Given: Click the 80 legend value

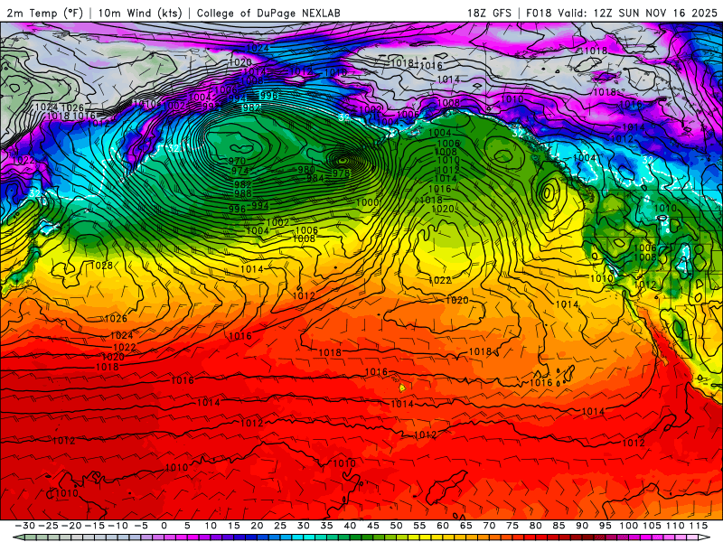Looking at the screenshot, I should [535, 526].
